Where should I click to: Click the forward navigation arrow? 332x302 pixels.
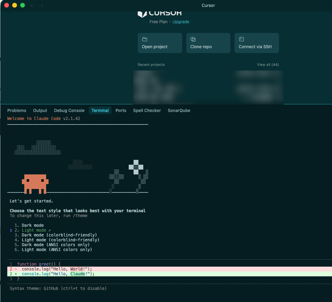click(x=41, y=6)
